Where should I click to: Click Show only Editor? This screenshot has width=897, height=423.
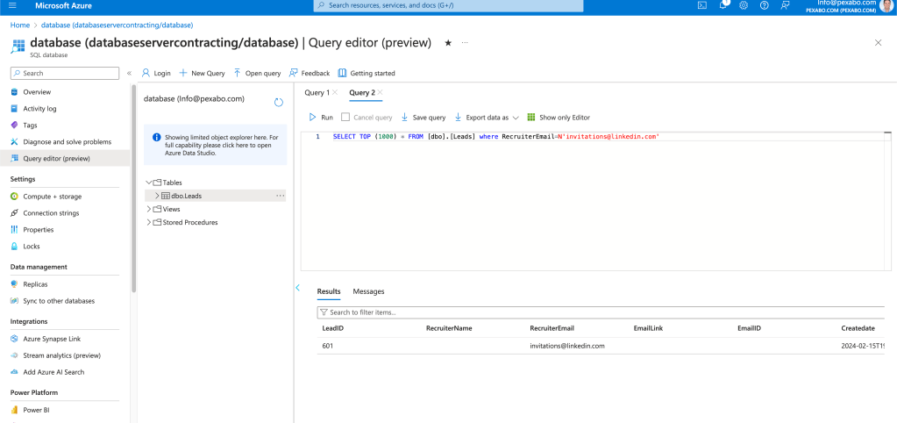(x=559, y=118)
